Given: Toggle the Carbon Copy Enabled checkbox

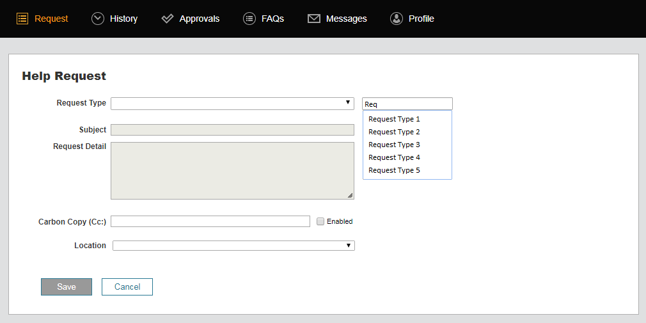Looking at the screenshot, I should [320, 221].
